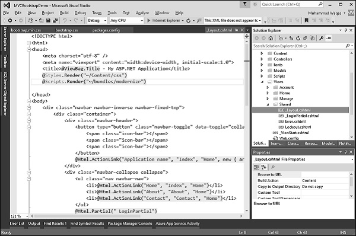Collapse the Shared folder node
The height and width of the screenshot is (236, 356).
click(268, 104)
